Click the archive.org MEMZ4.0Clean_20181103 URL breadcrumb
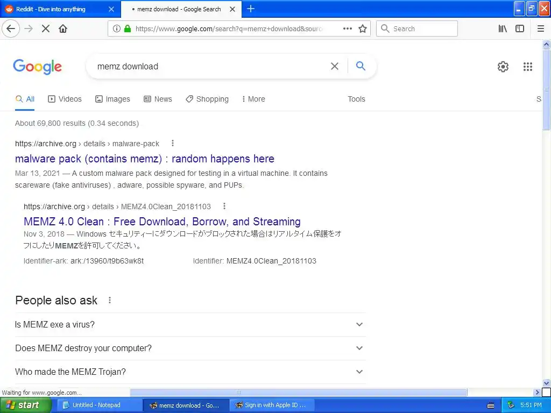 [x=117, y=206]
